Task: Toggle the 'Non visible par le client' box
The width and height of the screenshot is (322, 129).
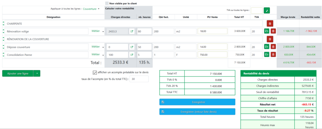Action: click(x=107, y=3)
